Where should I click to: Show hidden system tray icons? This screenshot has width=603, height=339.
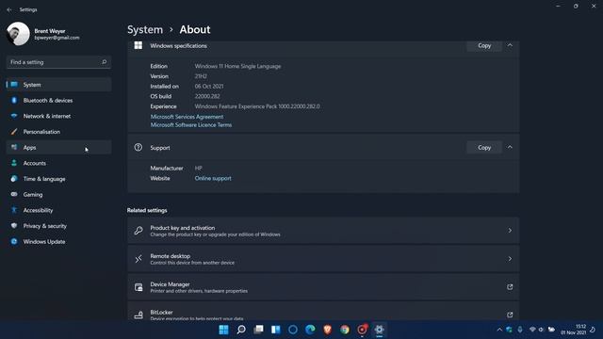499,330
